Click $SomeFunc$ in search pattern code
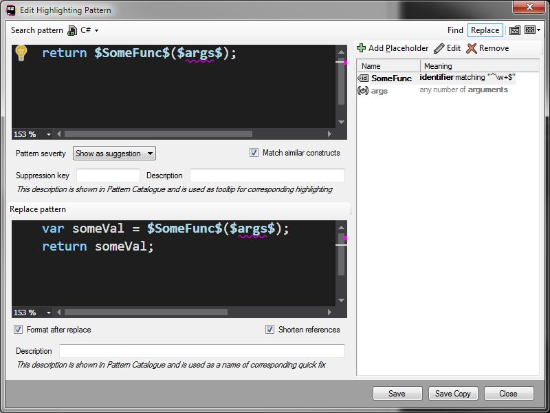The height and width of the screenshot is (413, 550). (132, 53)
